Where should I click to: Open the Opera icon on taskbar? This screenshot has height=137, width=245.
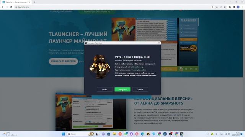pos(137,134)
